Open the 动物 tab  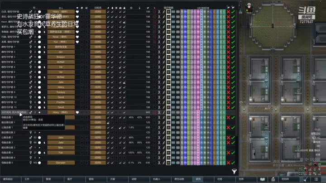pos(139,179)
